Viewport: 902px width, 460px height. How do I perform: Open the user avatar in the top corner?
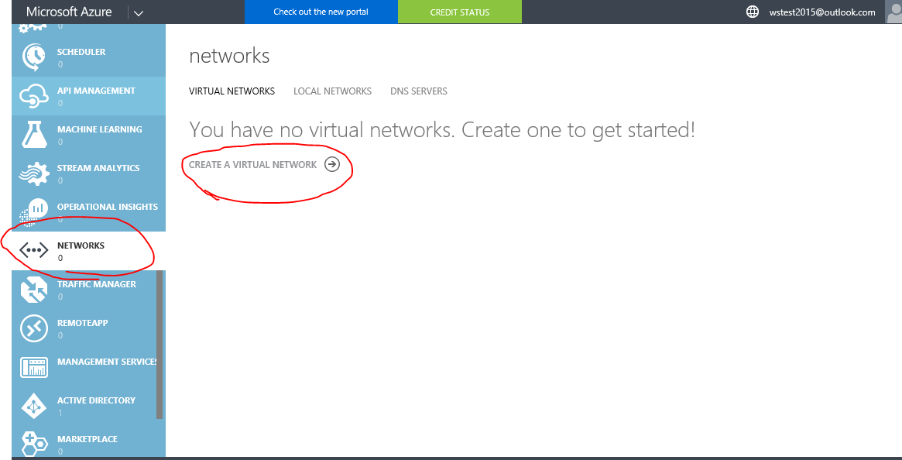pyautogui.click(x=893, y=12)
